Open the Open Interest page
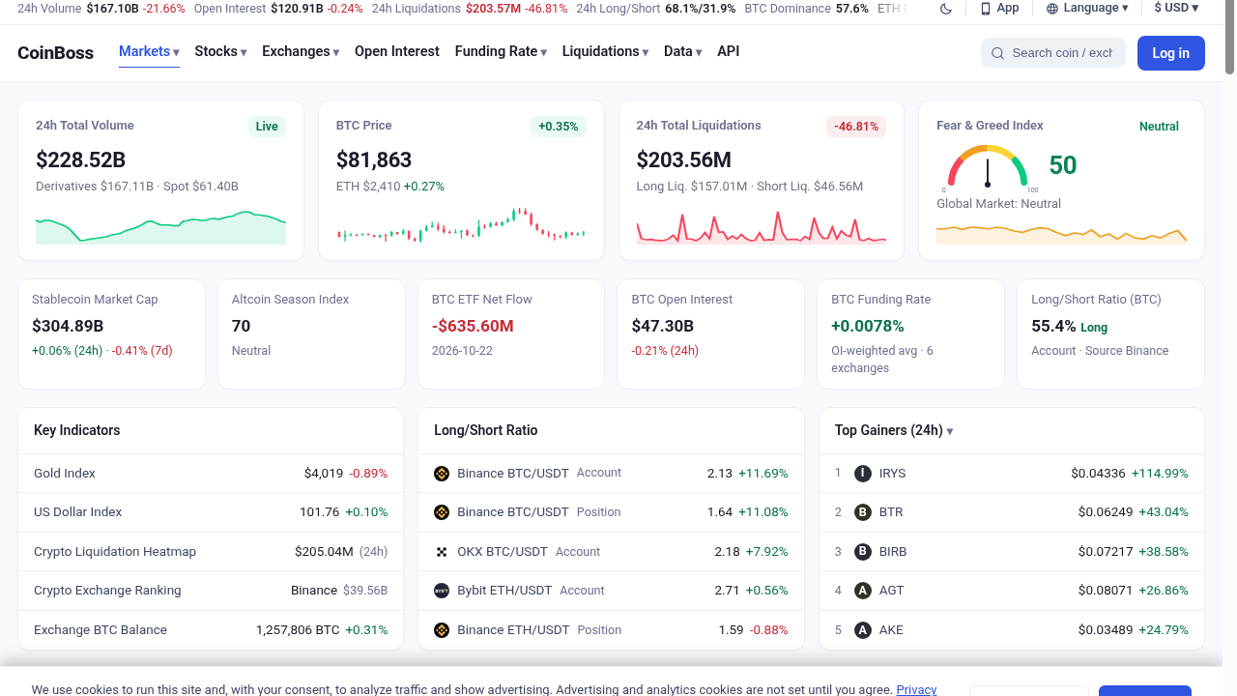Viewport: 1237px width, 696px height. pyautogui.click(x=397, y=51)
